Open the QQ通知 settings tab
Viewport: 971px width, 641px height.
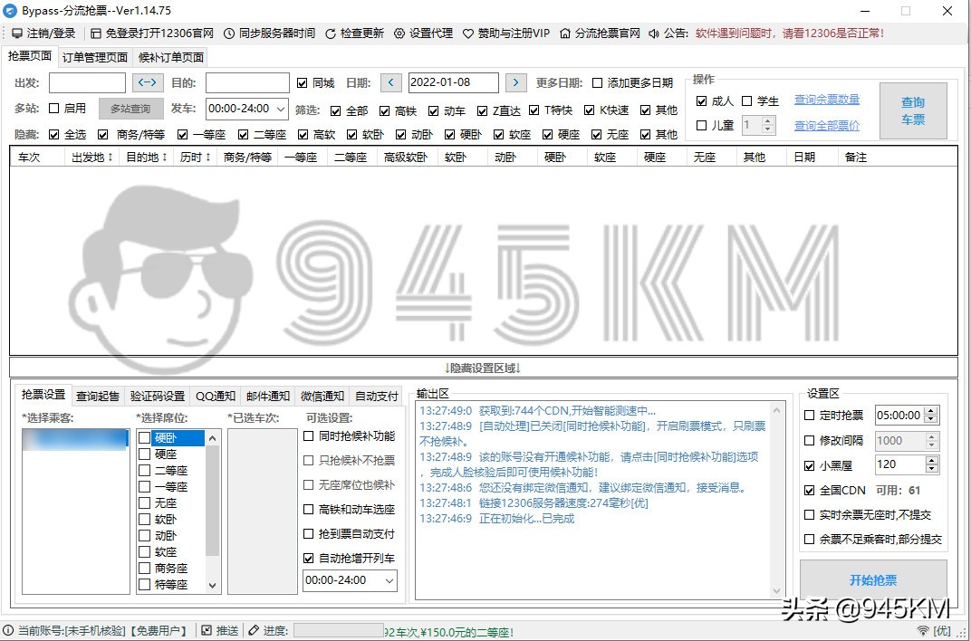pyautogui.click(x=215, y=396)
